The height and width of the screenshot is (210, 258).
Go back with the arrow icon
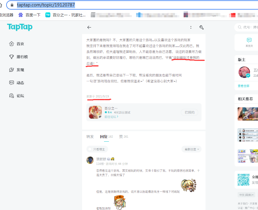[x=89, y=27]
